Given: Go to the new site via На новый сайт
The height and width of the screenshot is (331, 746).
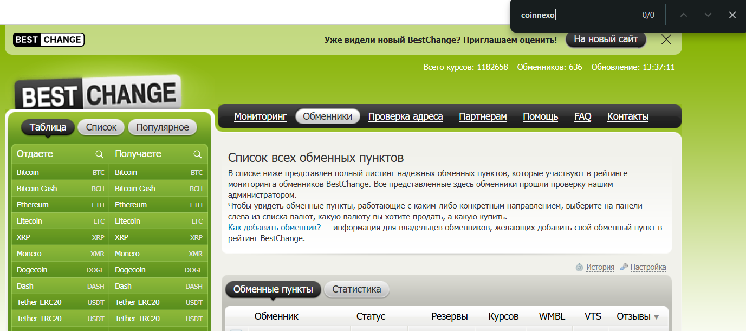Looking at the screenshot, I should [x=606, y=40].
